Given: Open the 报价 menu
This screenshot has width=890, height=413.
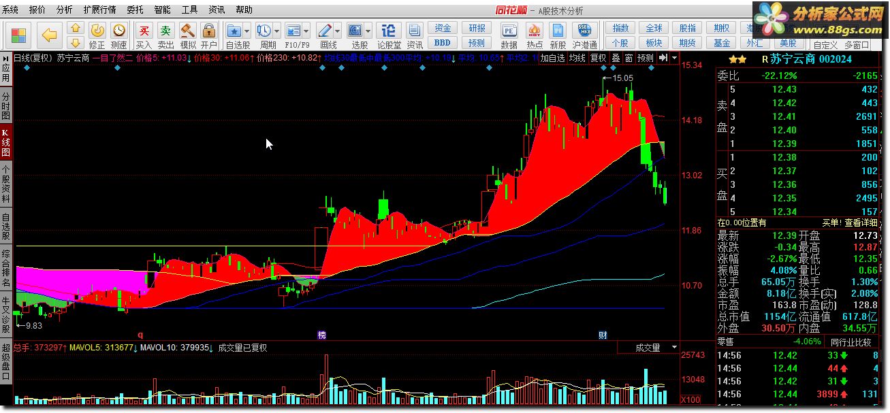Looking at the screenshot, I should [37, 10].
